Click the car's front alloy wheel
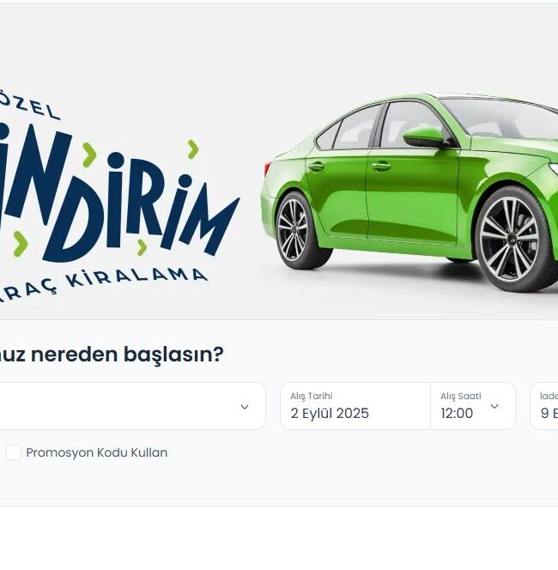Screen dimensions: 558x570 (509, 240)
